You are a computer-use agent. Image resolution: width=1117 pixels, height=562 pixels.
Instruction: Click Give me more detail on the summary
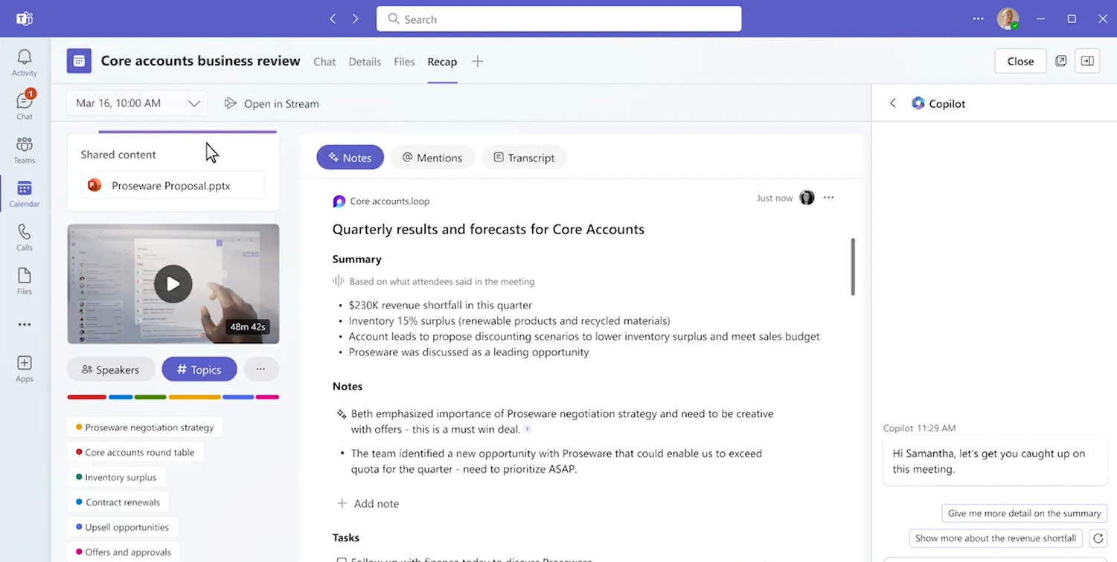coord(1024,513)
